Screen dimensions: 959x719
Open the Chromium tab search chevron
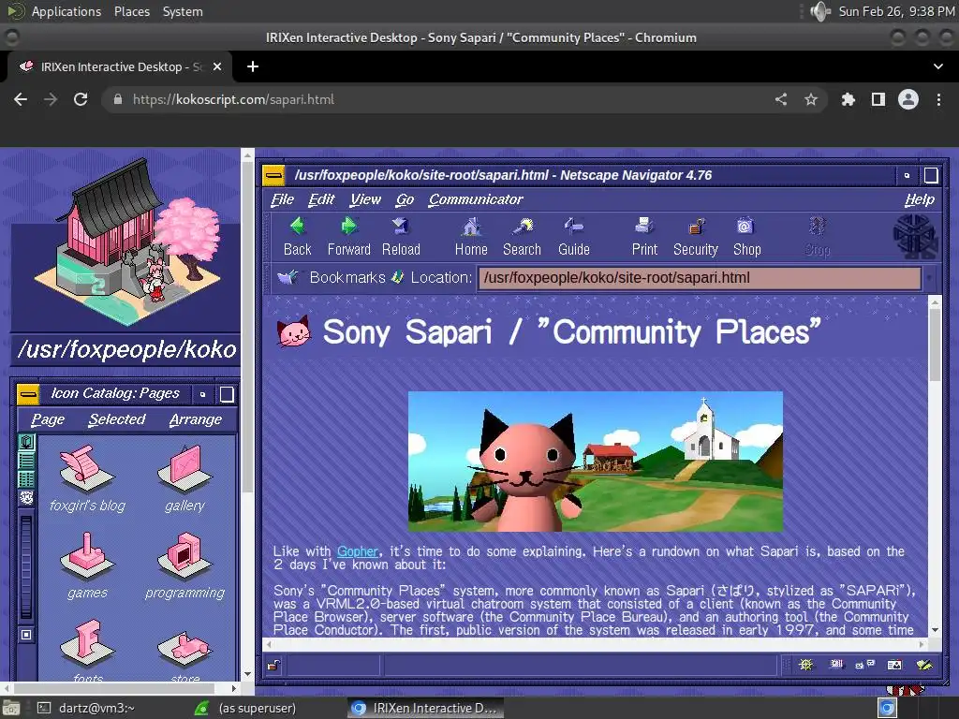click(x=938, y=66)
